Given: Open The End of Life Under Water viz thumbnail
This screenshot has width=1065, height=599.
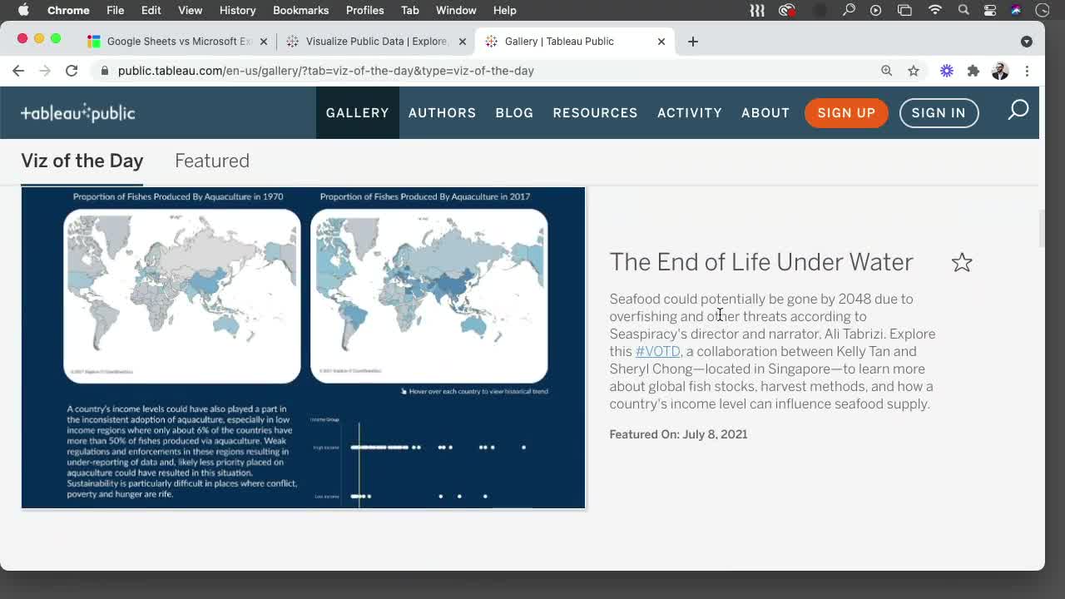Looking at the screenshot, I should 304,347.
